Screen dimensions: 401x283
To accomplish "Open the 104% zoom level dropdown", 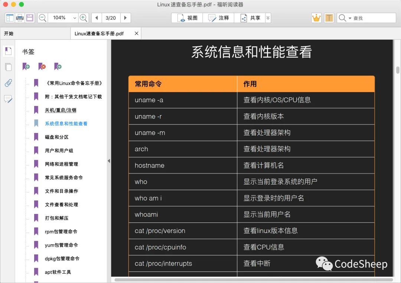I will coord(75,18).
